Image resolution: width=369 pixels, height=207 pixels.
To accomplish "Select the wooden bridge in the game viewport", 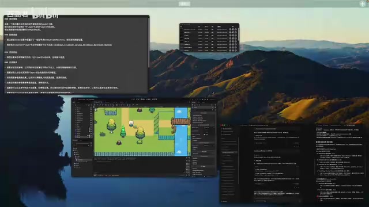I will click(x=180, y=122).
